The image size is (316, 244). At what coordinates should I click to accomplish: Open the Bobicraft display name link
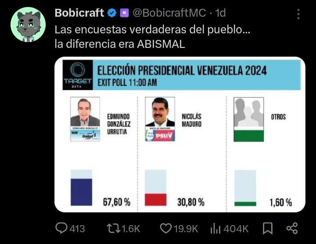[x=79, y=13]
